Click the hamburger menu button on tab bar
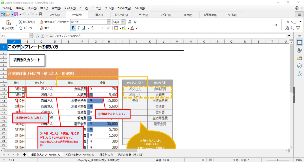 pyautogui.click(x=299, y=14)
